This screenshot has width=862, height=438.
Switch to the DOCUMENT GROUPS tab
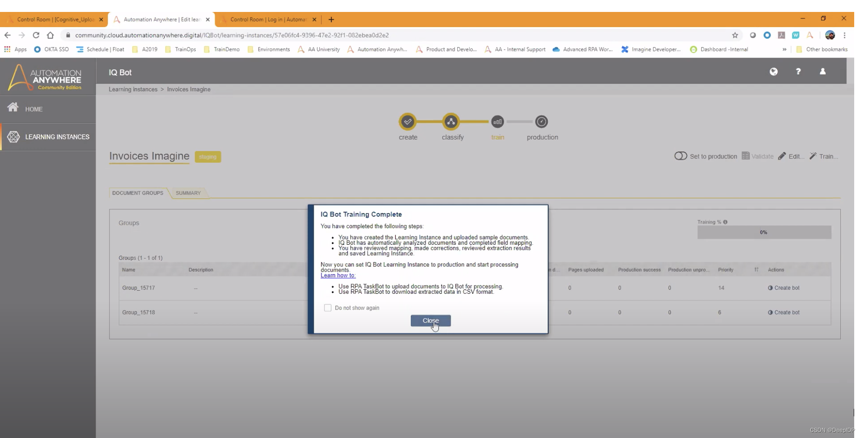(138, 193)
